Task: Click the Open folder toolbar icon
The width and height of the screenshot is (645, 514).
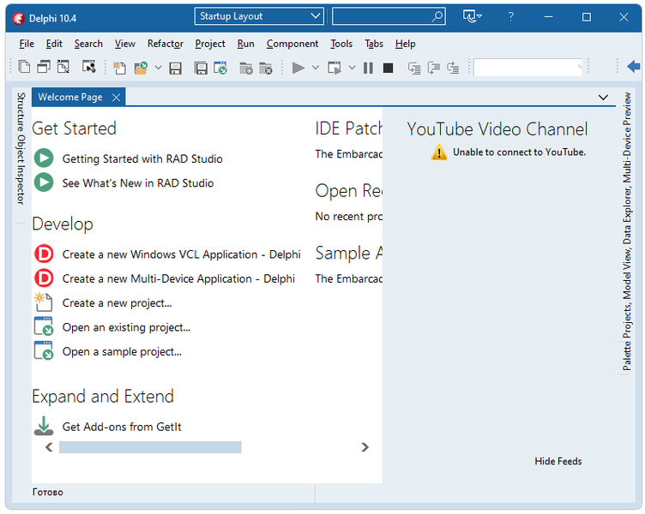Action: coord(141,68)
